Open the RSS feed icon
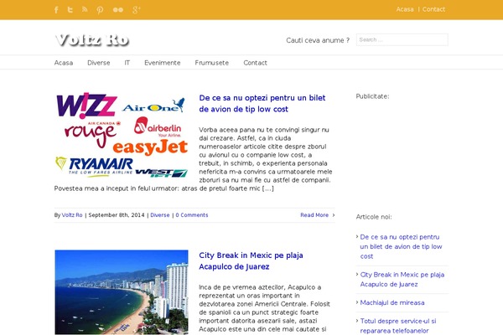This screenshot has width=503, height=335. pyautogui.click(x=85, y=9)
